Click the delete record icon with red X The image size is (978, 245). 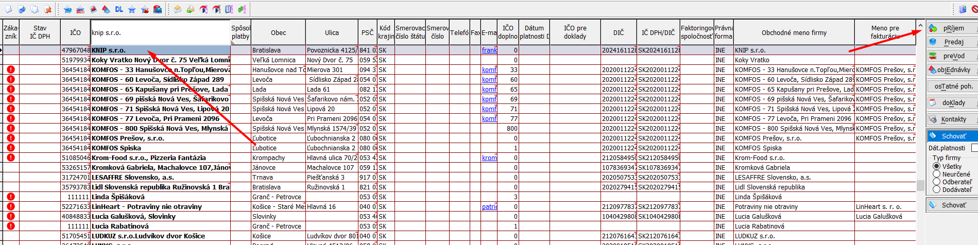[48, 9]
